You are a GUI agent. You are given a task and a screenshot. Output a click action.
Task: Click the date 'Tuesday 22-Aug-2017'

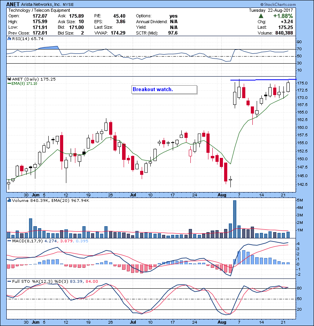coord(271,10)
